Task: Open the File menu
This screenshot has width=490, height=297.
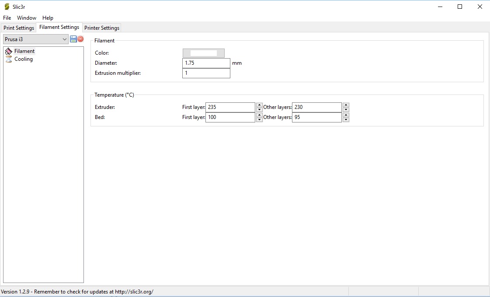Action: tap(7, 18)
